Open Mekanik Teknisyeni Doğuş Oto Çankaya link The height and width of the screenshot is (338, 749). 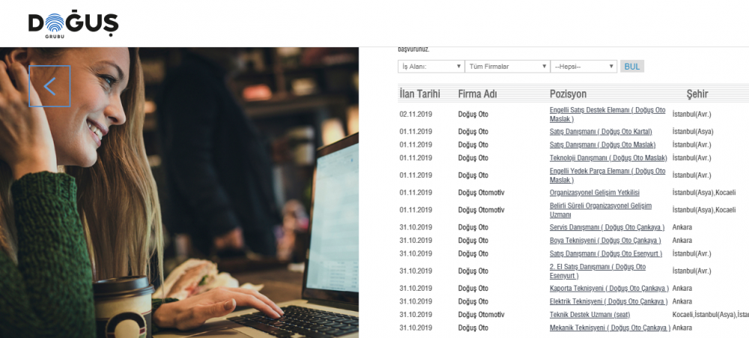tap(610, 328)
